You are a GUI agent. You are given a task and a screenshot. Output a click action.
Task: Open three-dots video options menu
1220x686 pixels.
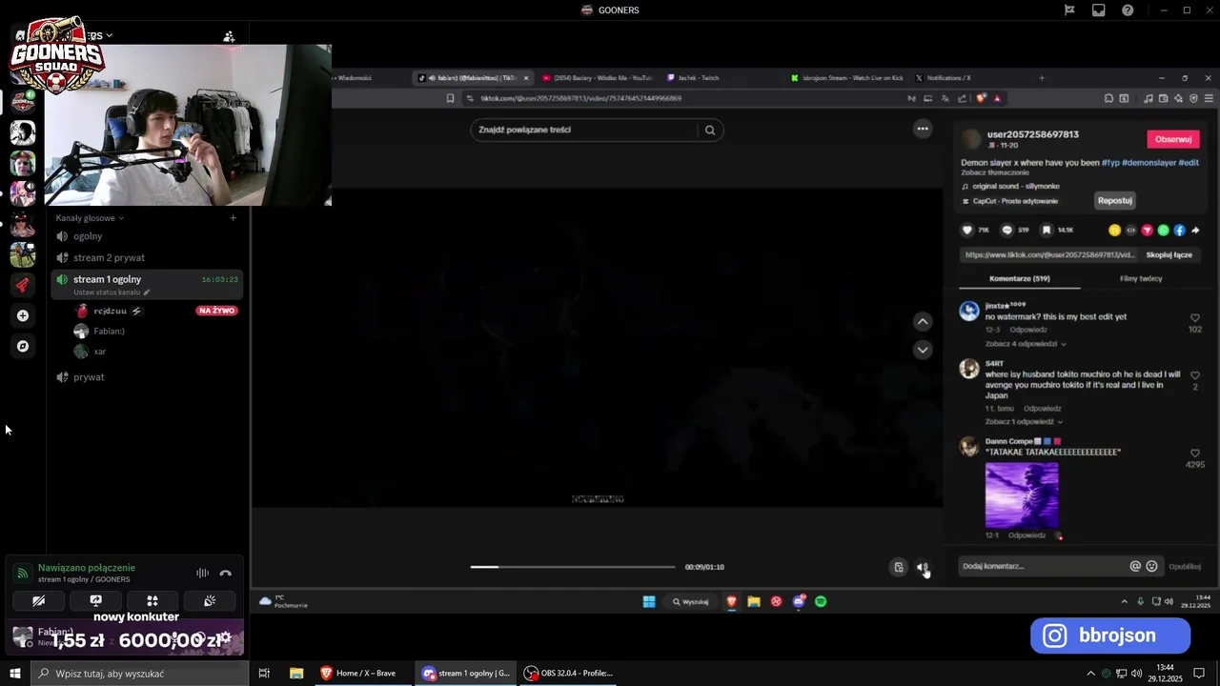[x=923, y=129]
